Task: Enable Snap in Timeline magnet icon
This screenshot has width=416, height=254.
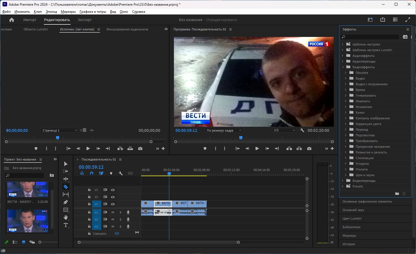Action: 92,173
